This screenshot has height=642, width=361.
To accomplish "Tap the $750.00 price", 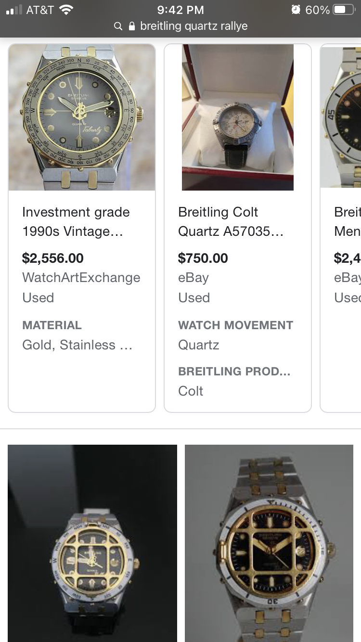I will coord(203,258).
